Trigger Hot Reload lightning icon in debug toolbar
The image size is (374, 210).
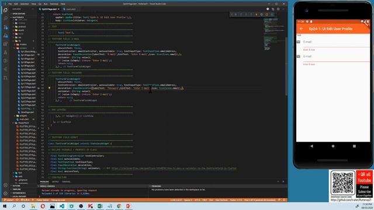(x=257, y=15)
